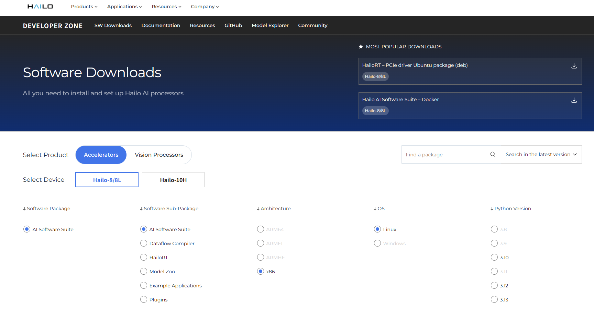Click the Find a package field
Screen dimensions: 594x310
(x=445, y=155)
